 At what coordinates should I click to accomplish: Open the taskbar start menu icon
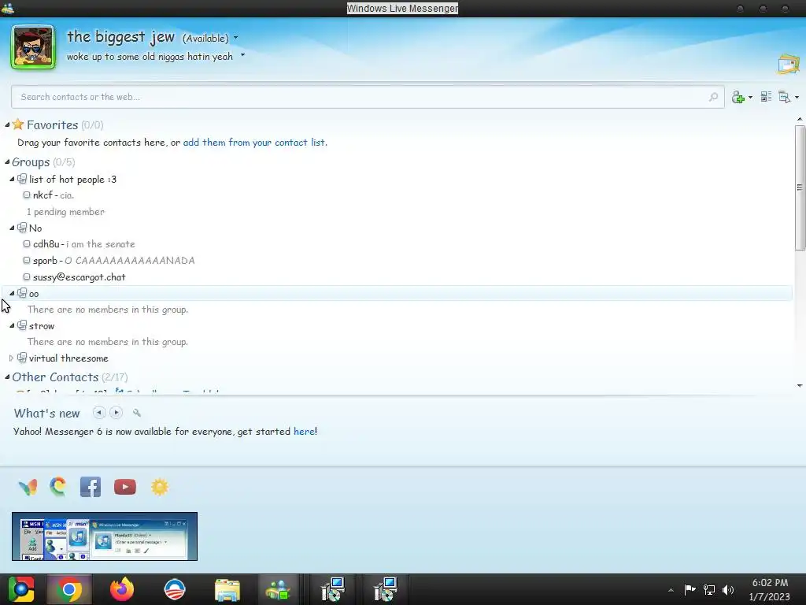(20, 589)
